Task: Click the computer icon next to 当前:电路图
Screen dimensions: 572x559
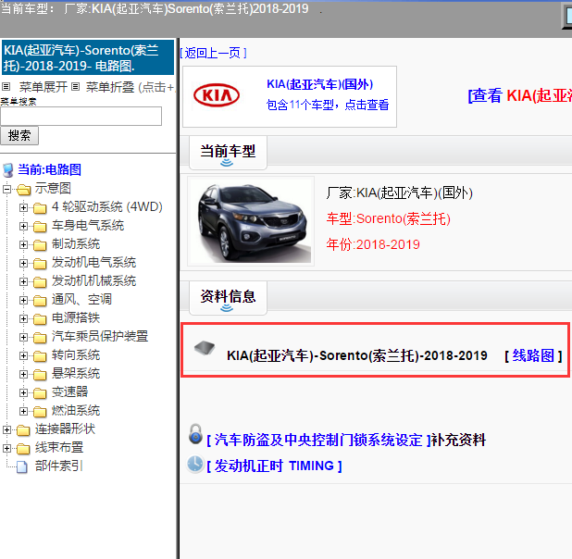Action: [8, 170]
